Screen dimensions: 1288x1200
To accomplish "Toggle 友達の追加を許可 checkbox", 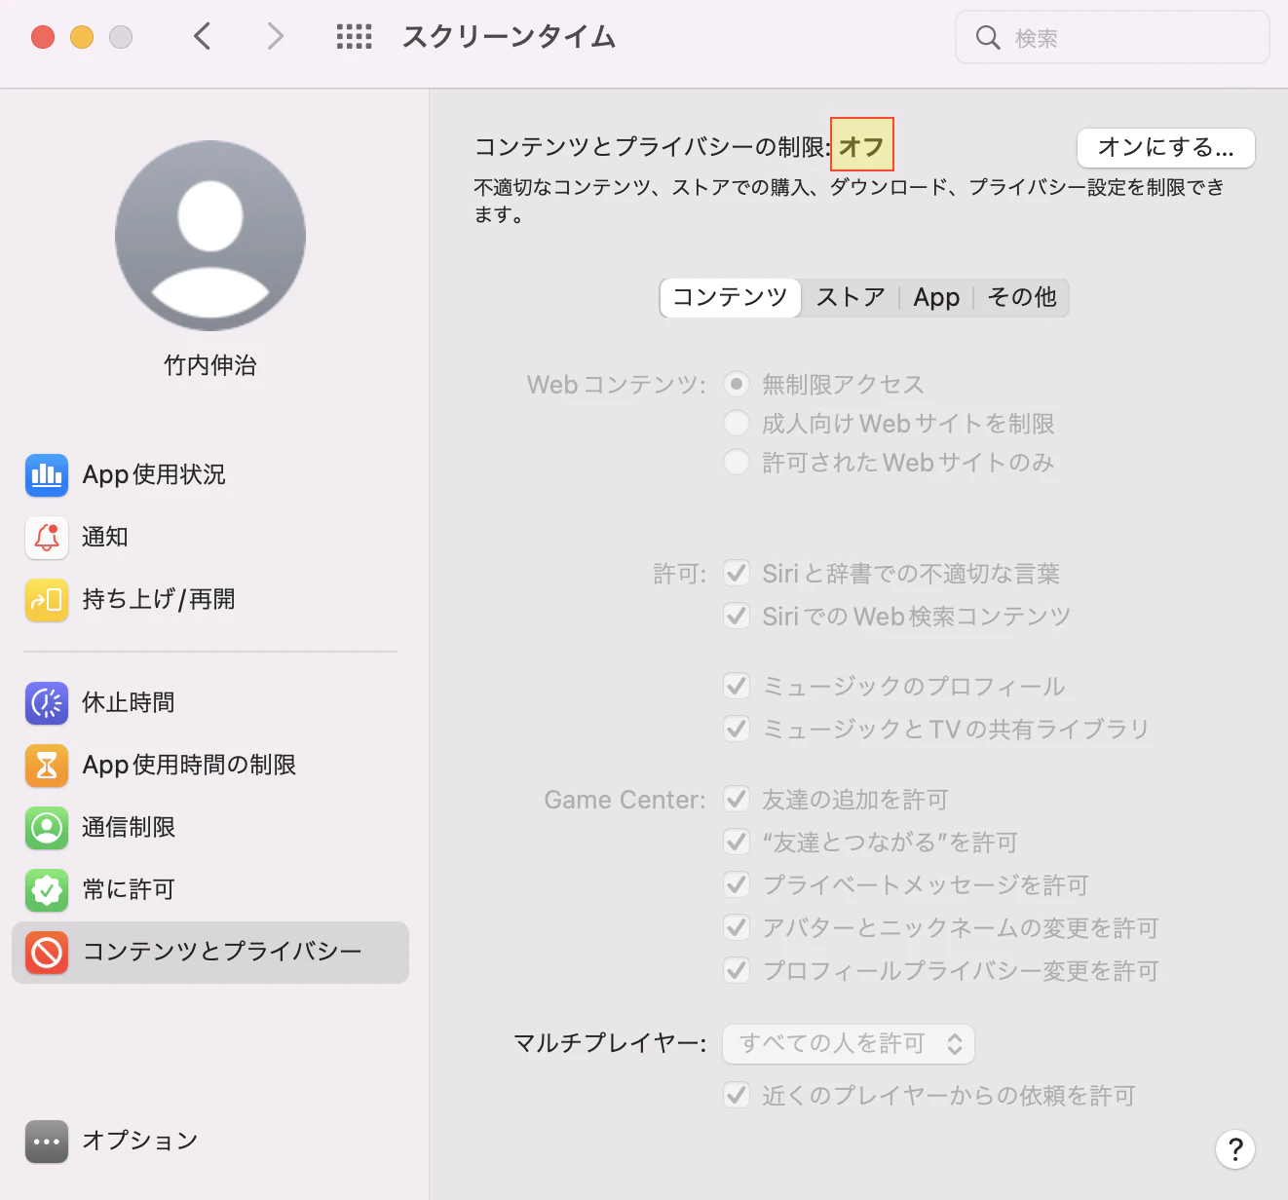I will 737,799.
